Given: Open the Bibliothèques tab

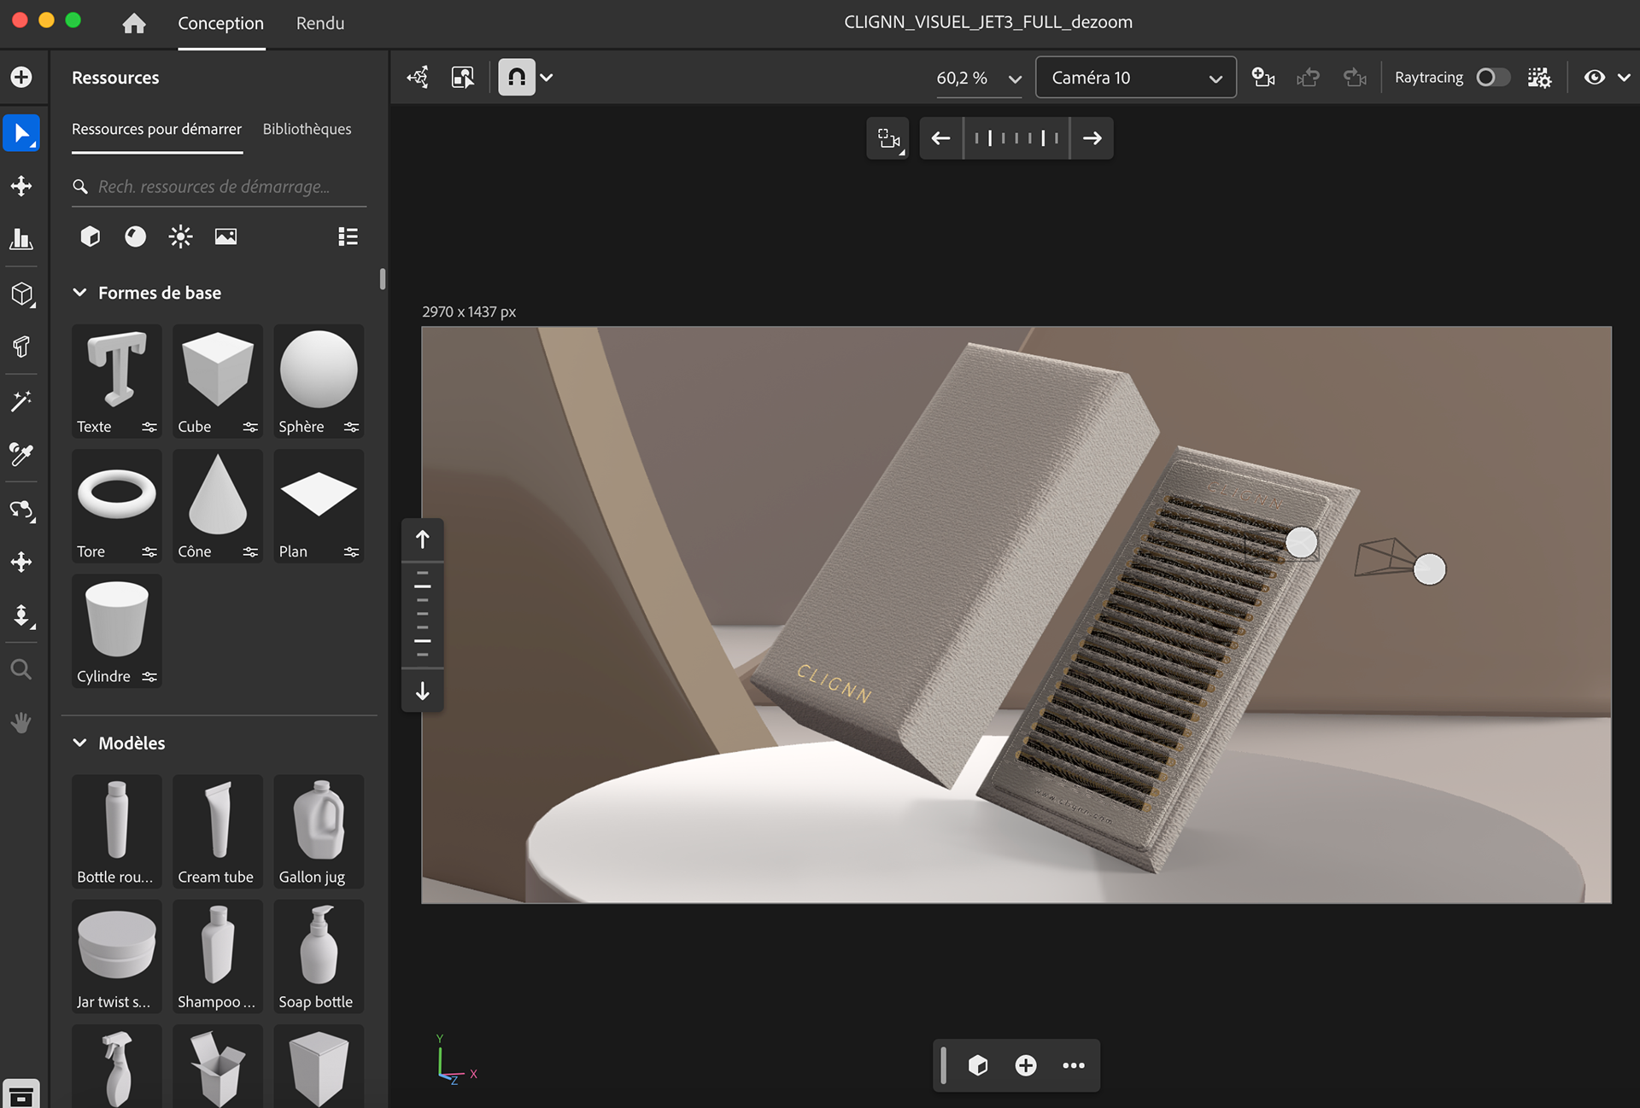Looking at the screenshot, I should 307,129.
